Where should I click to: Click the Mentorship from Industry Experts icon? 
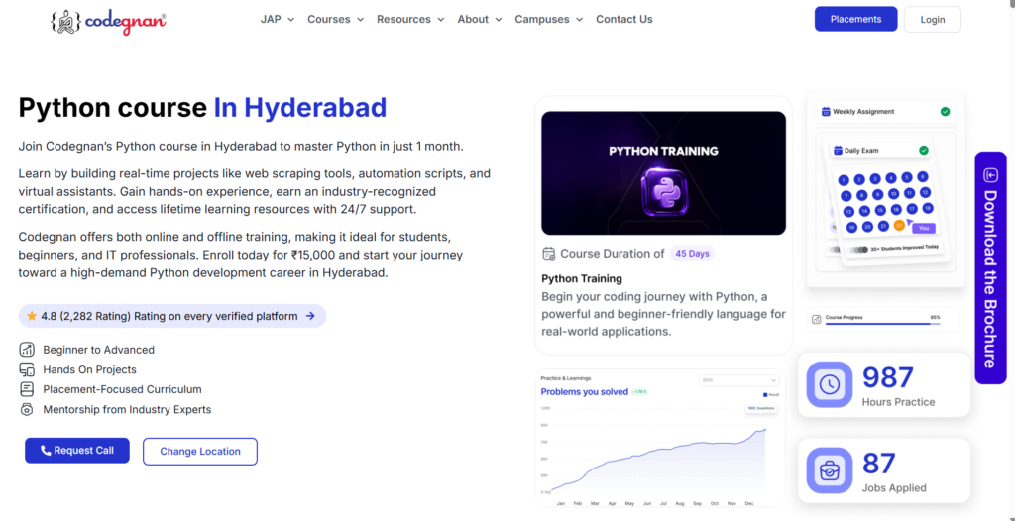coord(27,409)
